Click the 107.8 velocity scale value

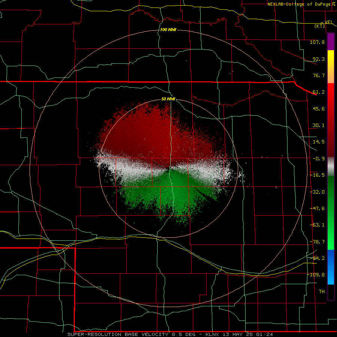[x=317, y=42]
